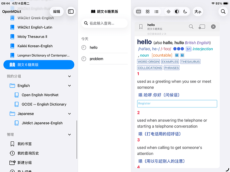Select Moby Thesaurus II dictionary

[x=39, y=37]
